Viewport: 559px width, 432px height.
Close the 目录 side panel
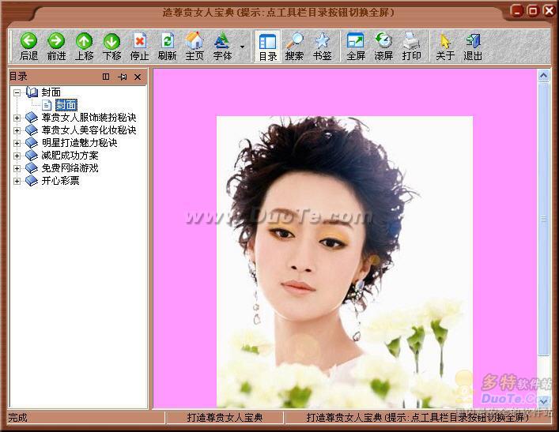pos(138,77)
